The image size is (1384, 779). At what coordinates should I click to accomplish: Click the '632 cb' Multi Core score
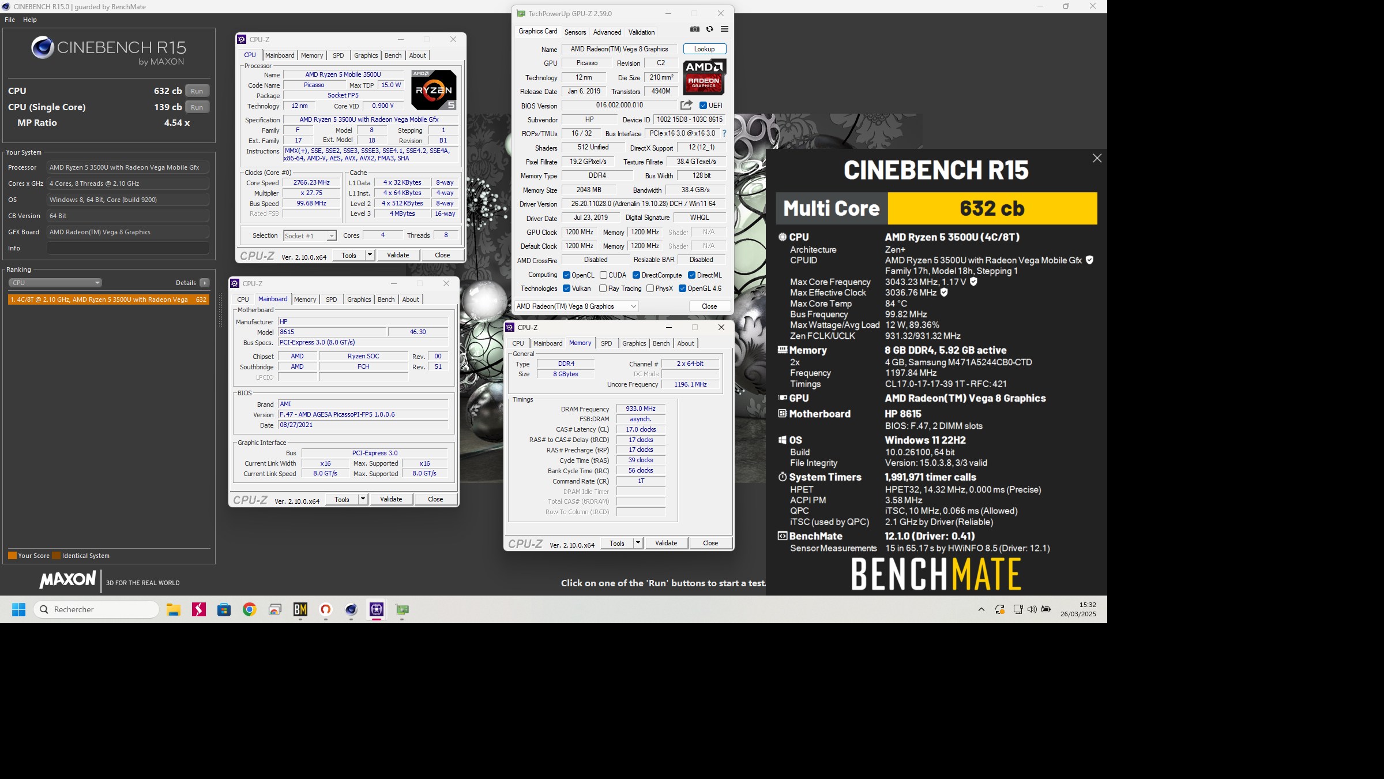pyautogui.click(x=992, y=208)
